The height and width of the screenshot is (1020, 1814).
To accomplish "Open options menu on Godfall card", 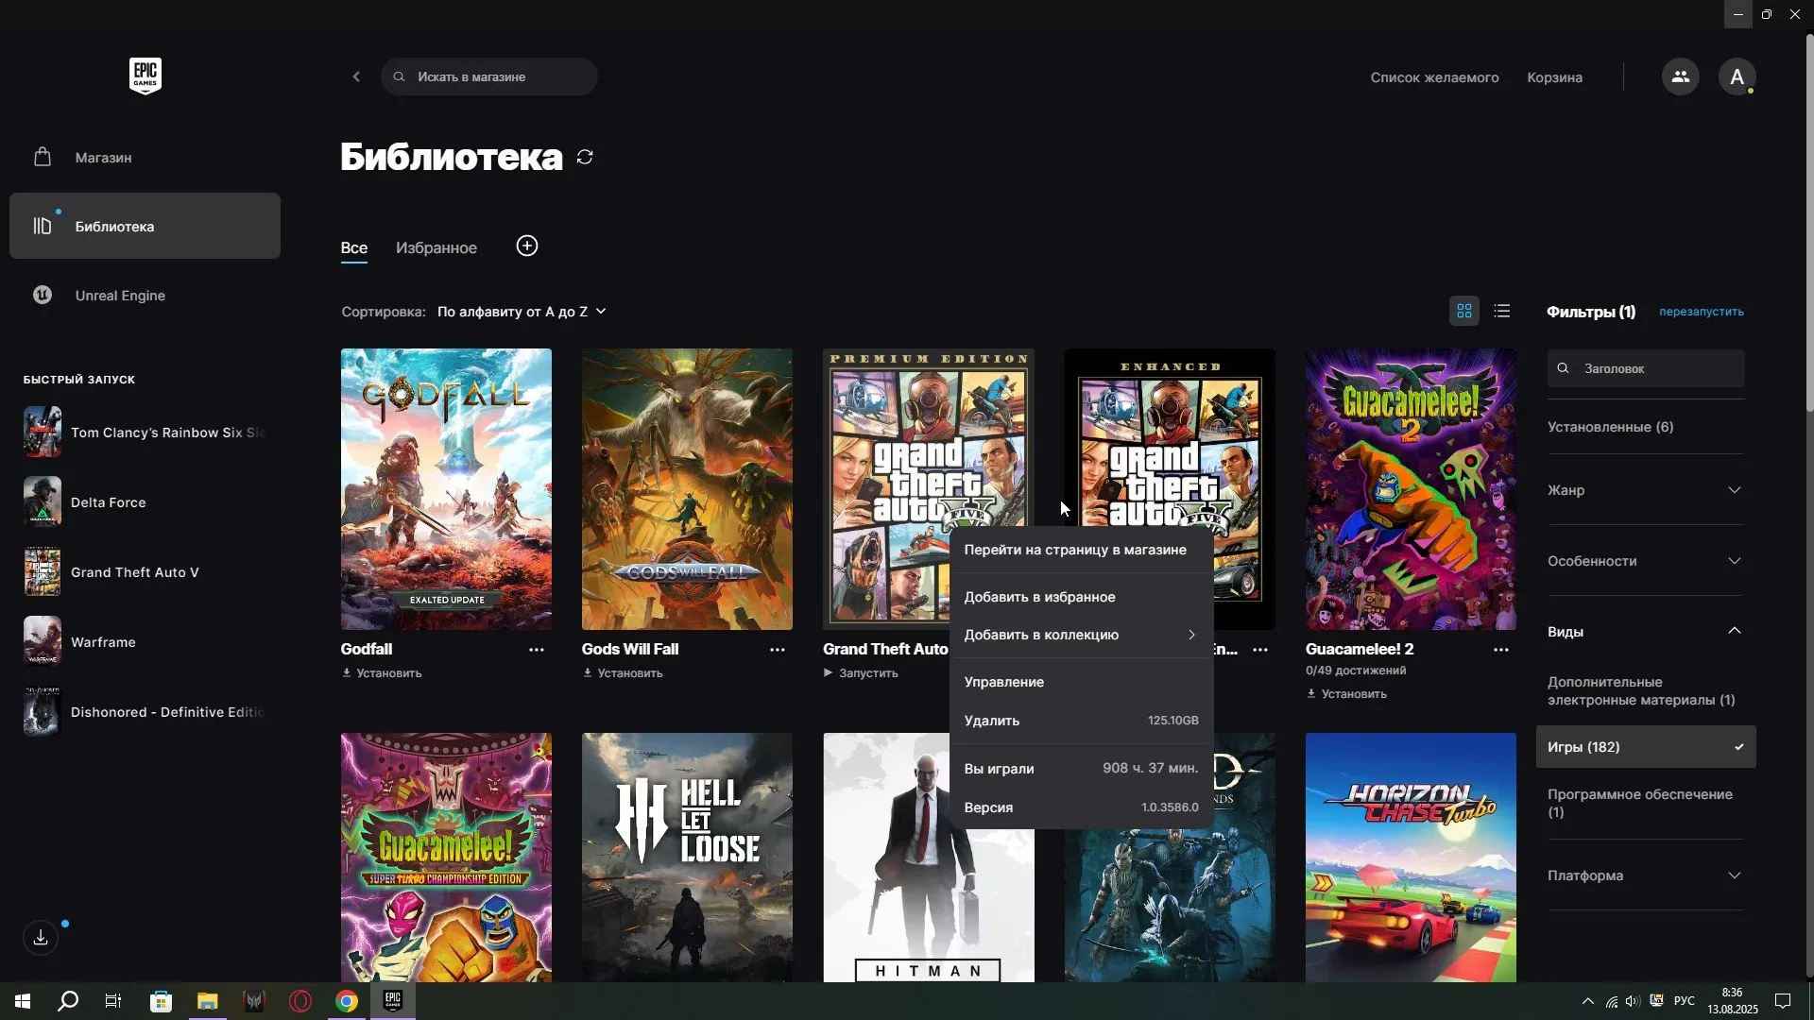I will tap(537, 649).
